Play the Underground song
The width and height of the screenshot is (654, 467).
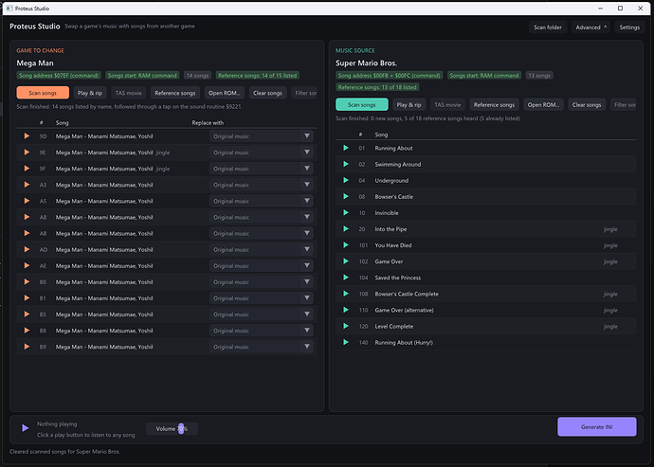coord(346,180)
